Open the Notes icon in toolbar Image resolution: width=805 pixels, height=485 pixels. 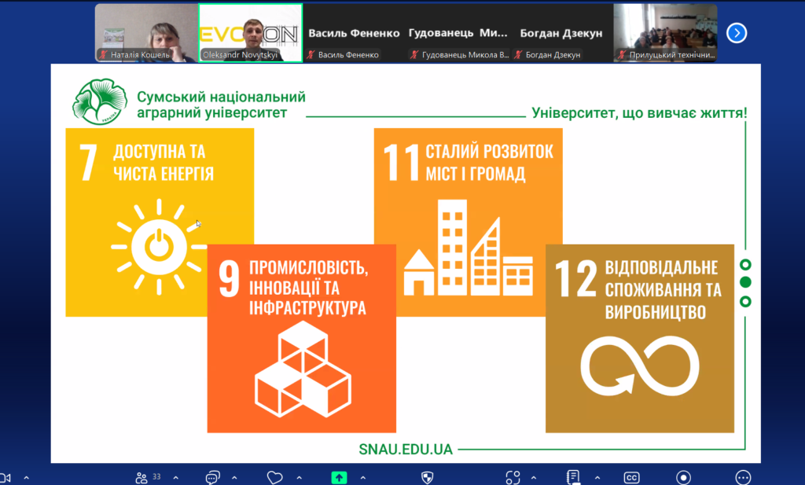[573, 477]
